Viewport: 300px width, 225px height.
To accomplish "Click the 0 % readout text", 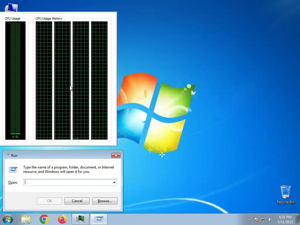I will click(x=15, y=137).
